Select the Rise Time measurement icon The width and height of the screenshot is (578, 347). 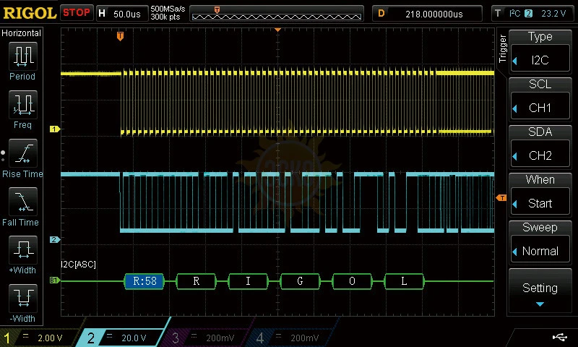[23, 153]
